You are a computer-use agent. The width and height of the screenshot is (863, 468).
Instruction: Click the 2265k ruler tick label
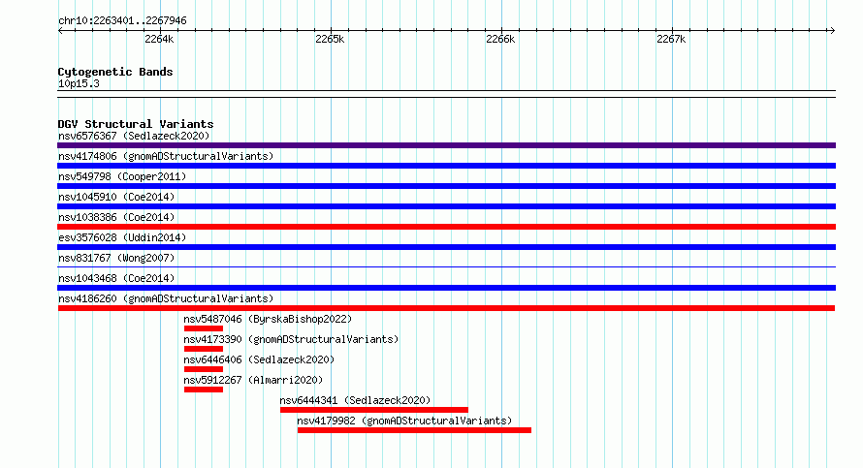330,39
